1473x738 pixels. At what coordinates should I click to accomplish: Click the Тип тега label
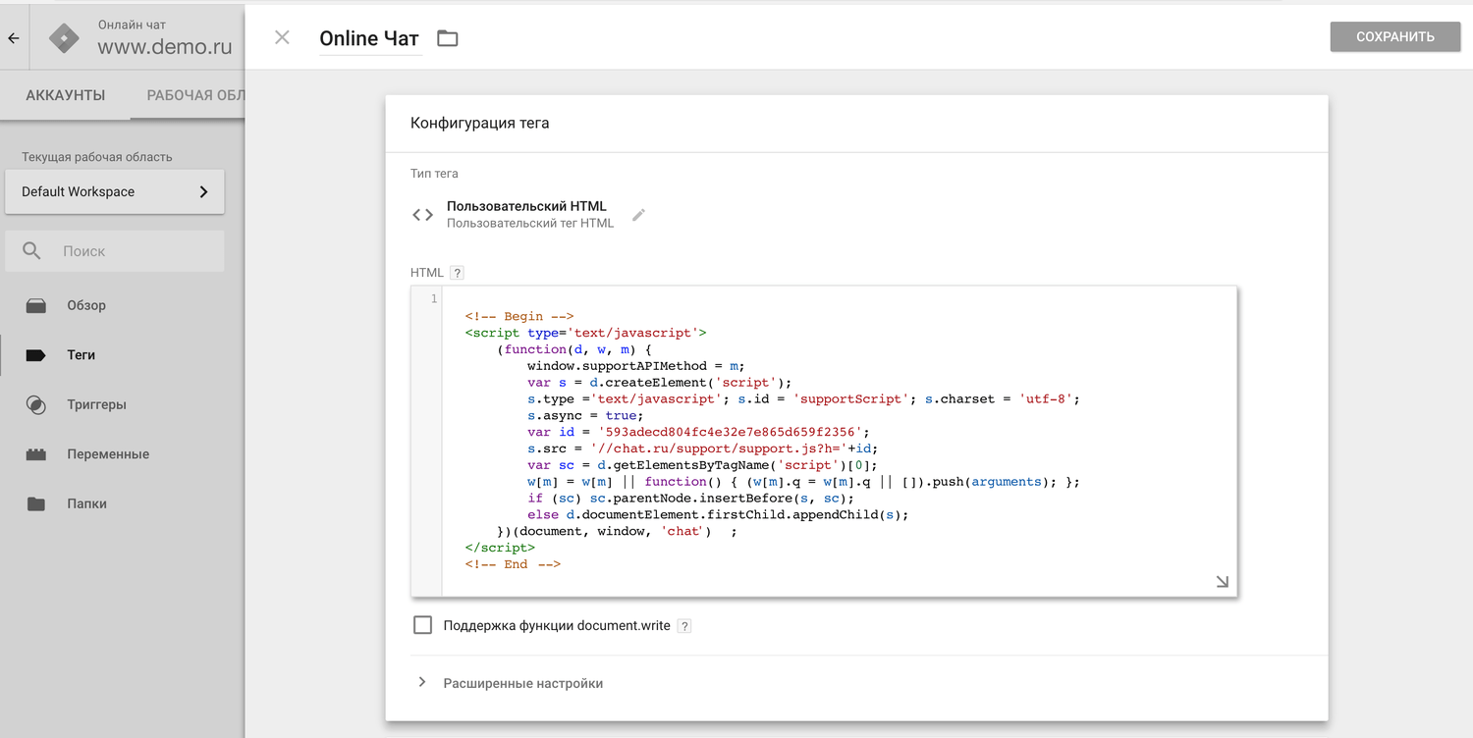[434, 174]
